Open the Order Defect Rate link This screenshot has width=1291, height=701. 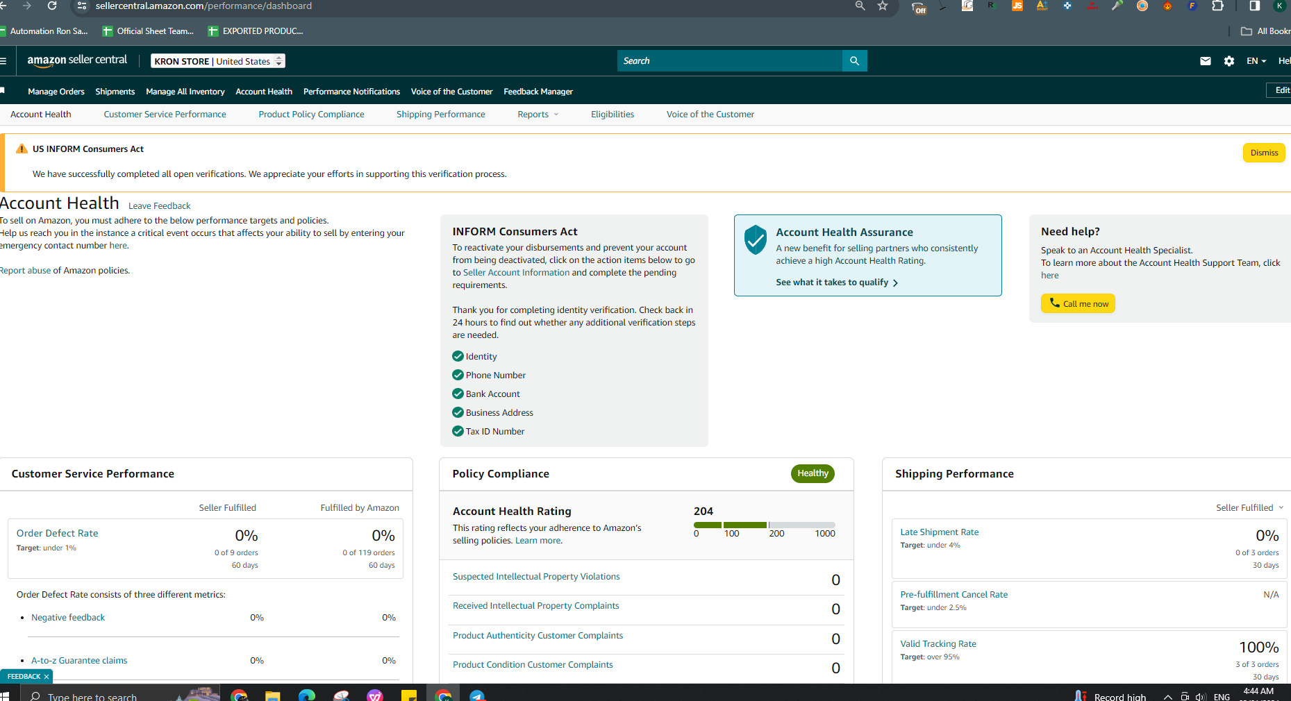(x=58, y=534)
